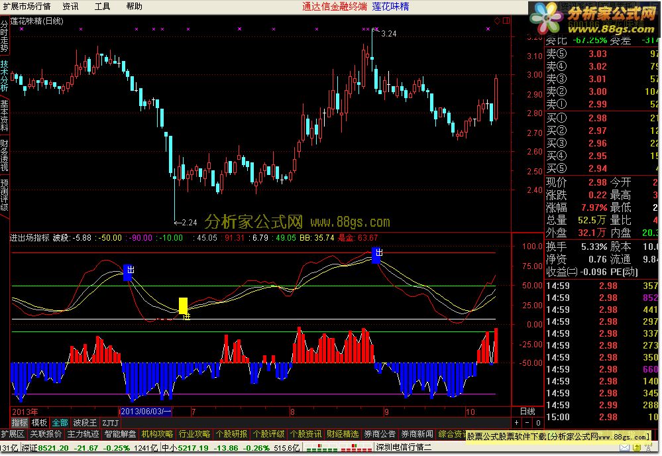Click the 2.24 low price label
Image resolution: width=662 pixels, height=456 pixels.
point(189,223)
